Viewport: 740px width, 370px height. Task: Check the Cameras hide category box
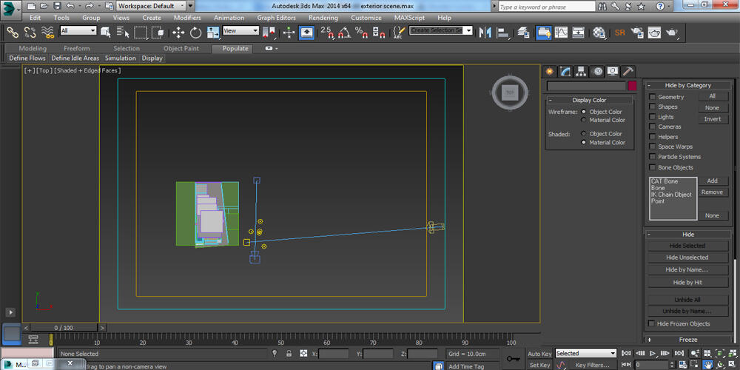point(653,127)
